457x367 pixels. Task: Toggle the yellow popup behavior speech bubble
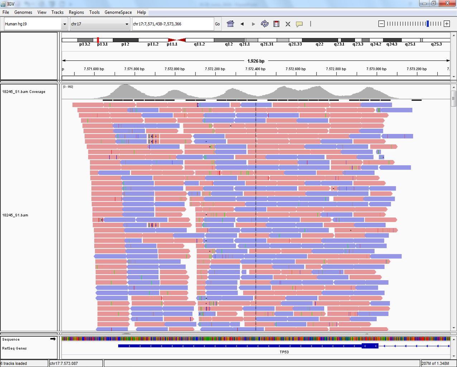tap(299, 24)
